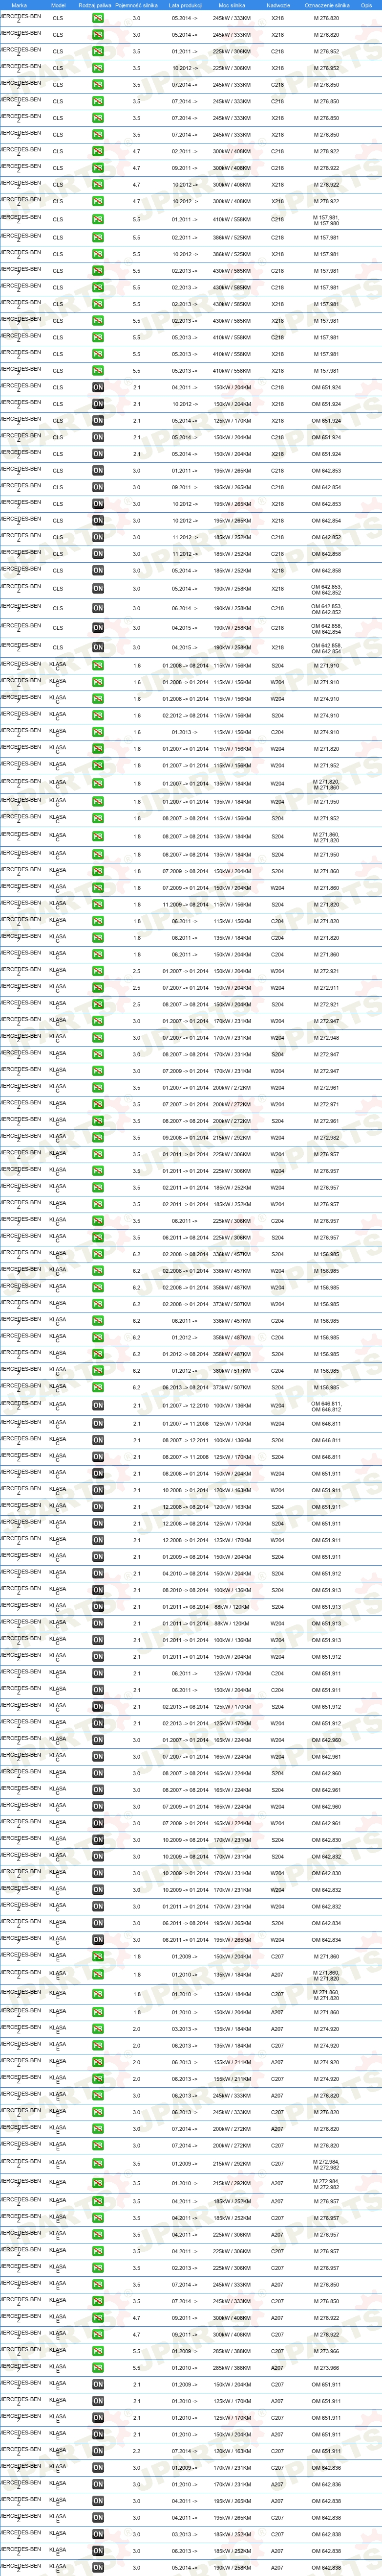Click petrol icon for Klasa E 5.5 01.2010 A207
382x2576 pixels.
[x=98, y=2367]
